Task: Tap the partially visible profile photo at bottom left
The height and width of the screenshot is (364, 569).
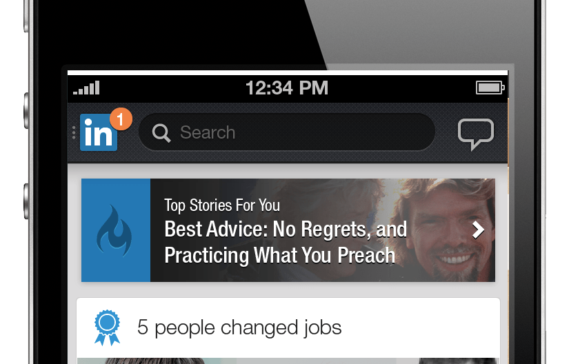Action: point(156,361)
